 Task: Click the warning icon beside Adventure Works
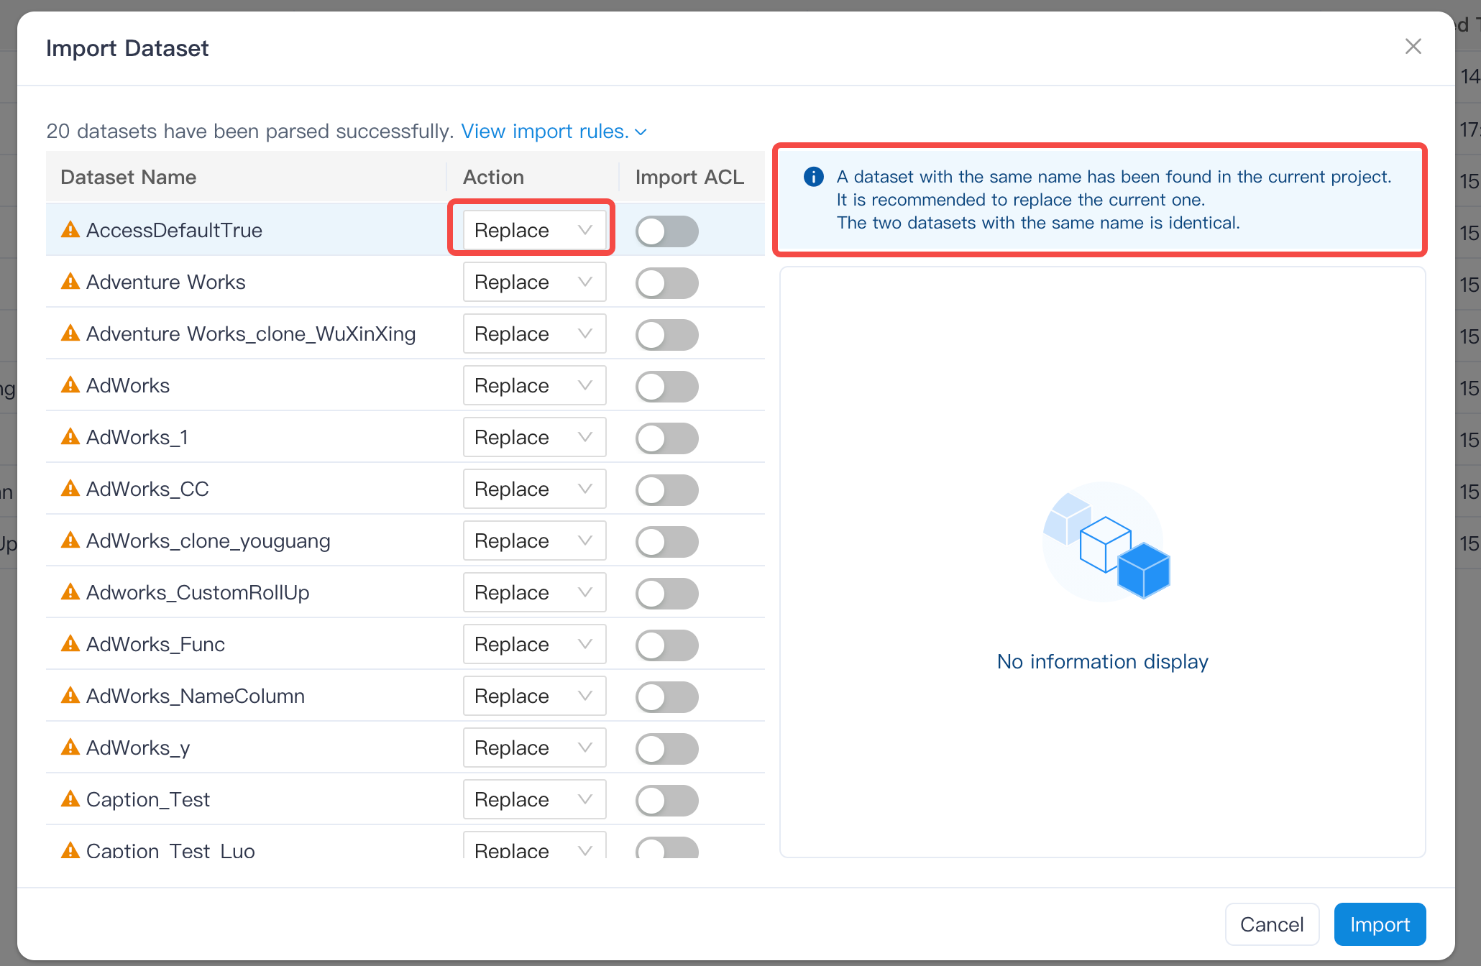point(70,282)
